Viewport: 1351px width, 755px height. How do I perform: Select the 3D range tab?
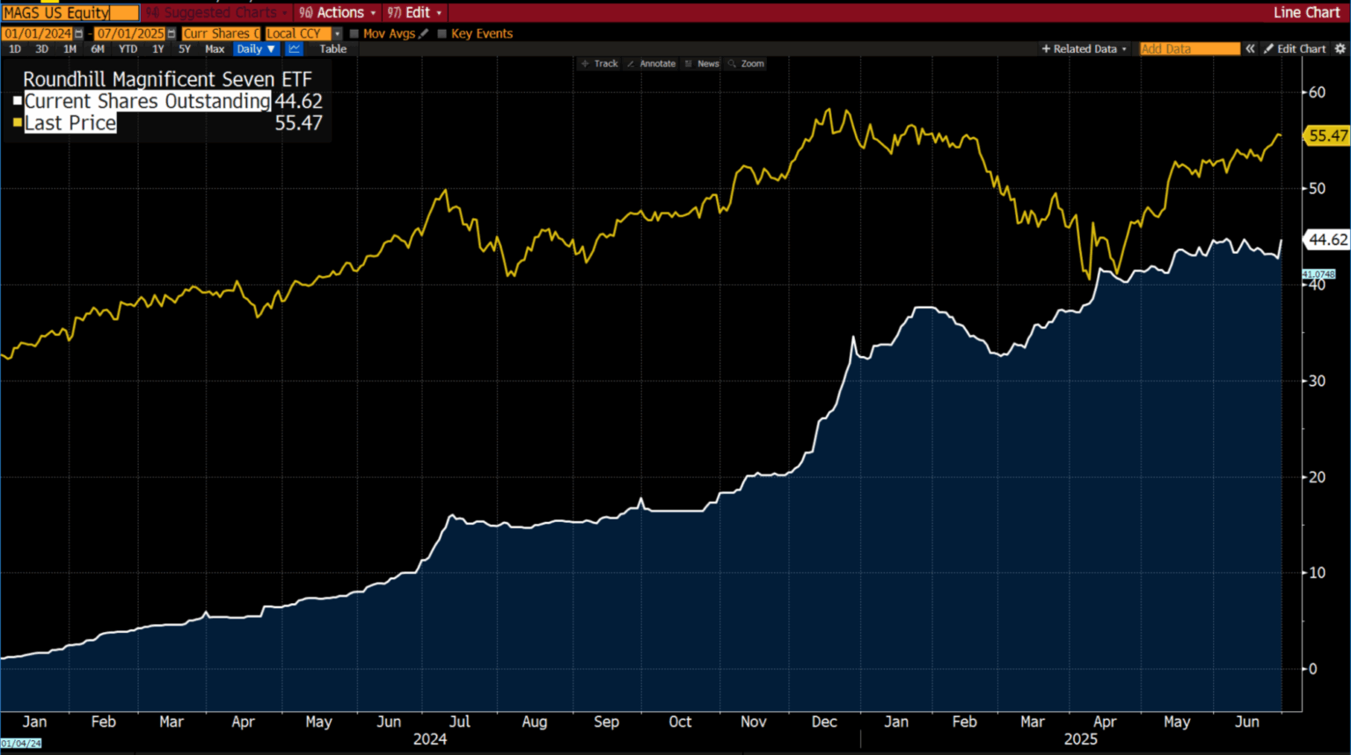pos(41,49)
